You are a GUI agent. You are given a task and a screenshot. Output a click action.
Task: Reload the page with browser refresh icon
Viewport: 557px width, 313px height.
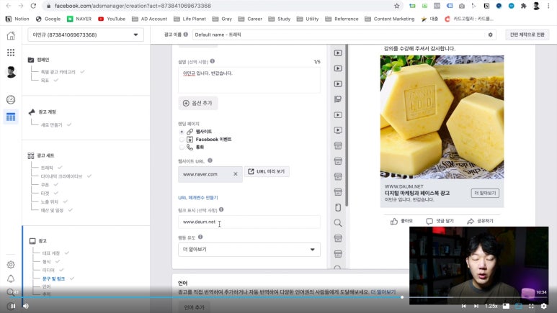coord(33,6)
